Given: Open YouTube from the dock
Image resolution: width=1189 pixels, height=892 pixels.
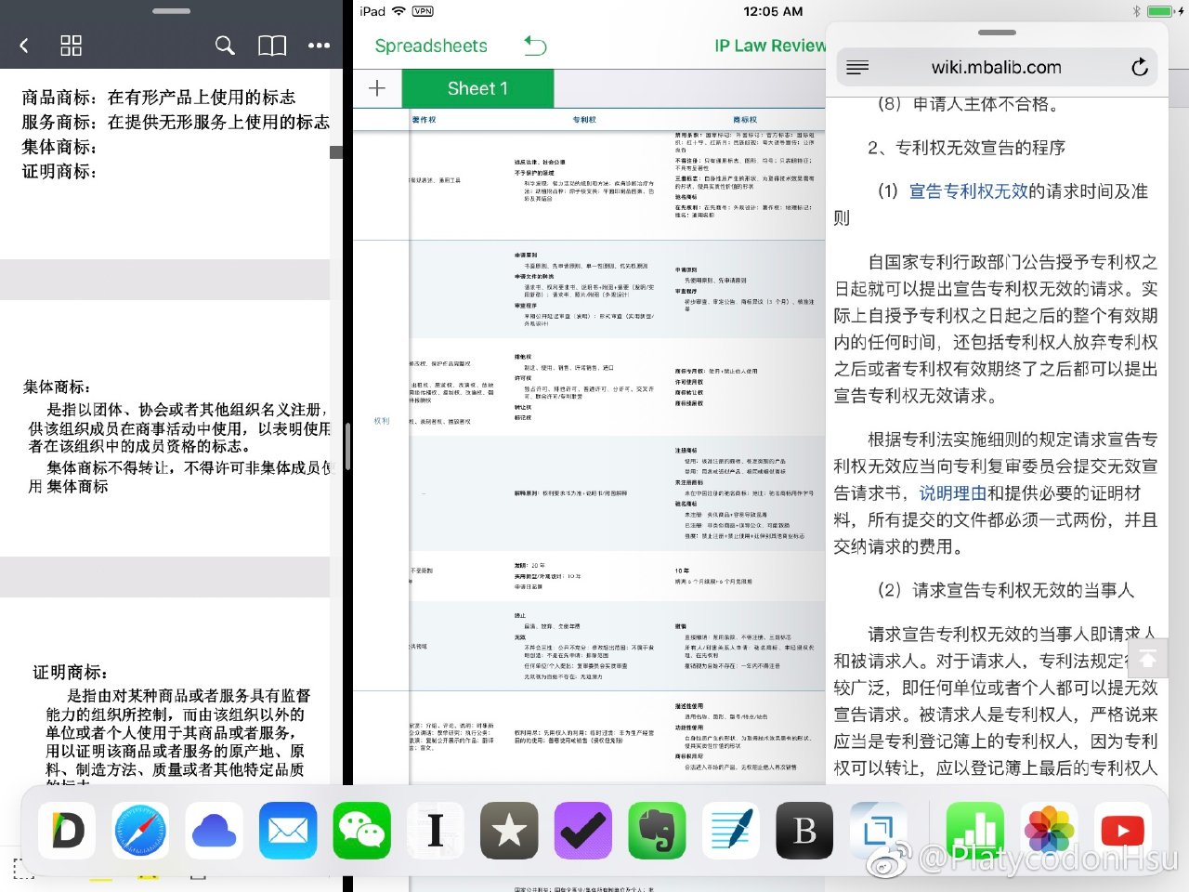Looking at the screenshot, I should click(1122, 830).
